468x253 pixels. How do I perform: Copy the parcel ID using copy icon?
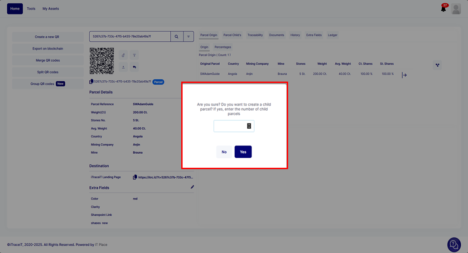click(x=92, y=82)
